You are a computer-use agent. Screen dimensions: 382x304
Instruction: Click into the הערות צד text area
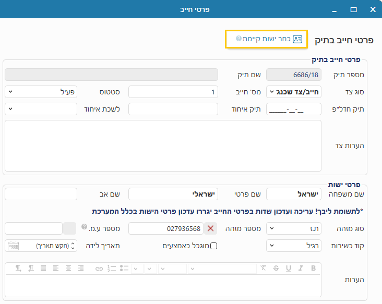163,145
